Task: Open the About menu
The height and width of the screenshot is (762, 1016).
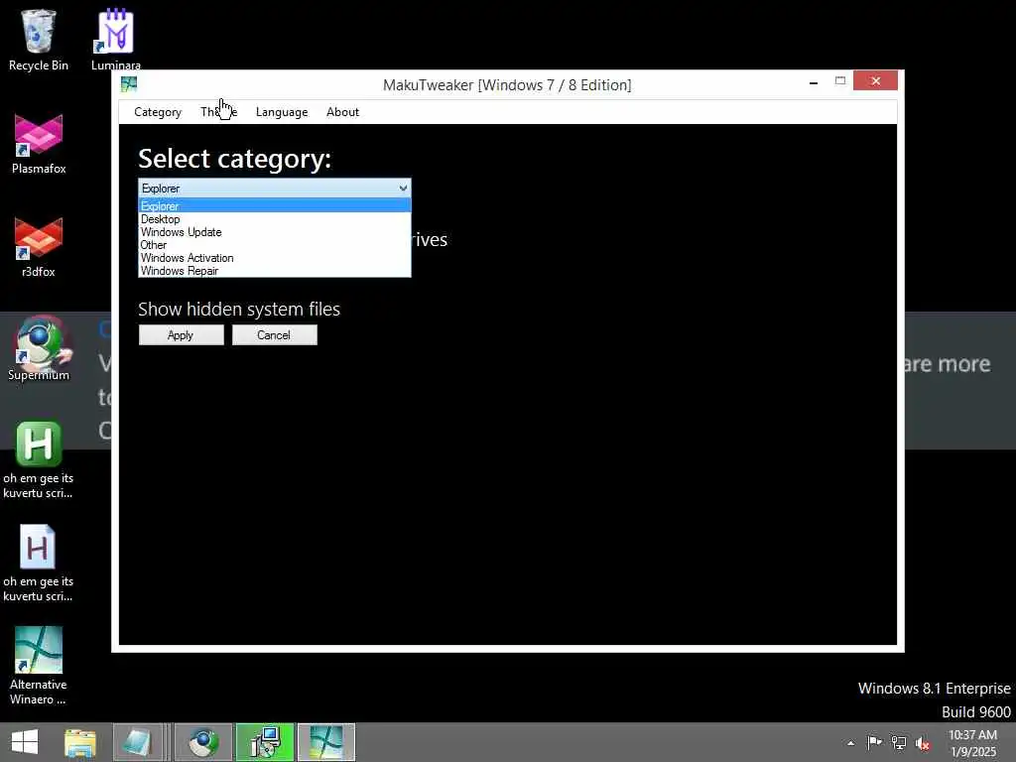Action: click(x=342, y=112)
